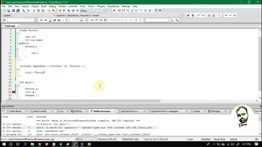Viewport: 262px width, 147px height.
Task: Click the Replace toolbar icon
Action: click(x=53, y=11)
